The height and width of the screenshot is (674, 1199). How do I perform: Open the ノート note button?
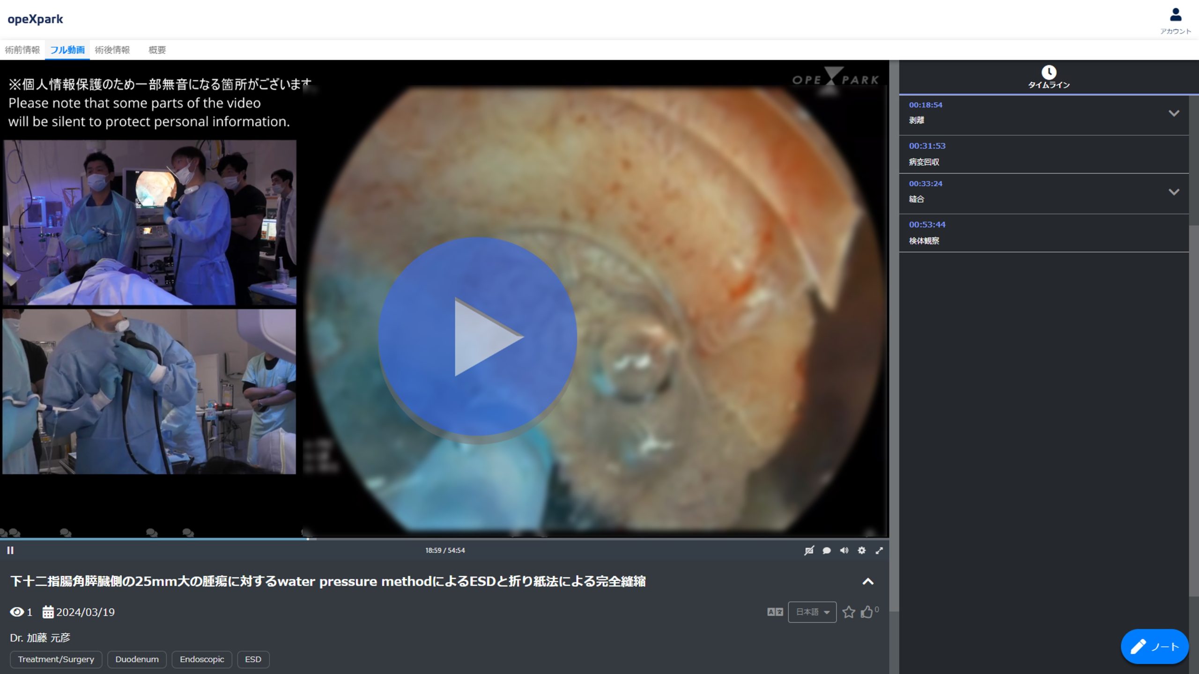(1154, 646)
